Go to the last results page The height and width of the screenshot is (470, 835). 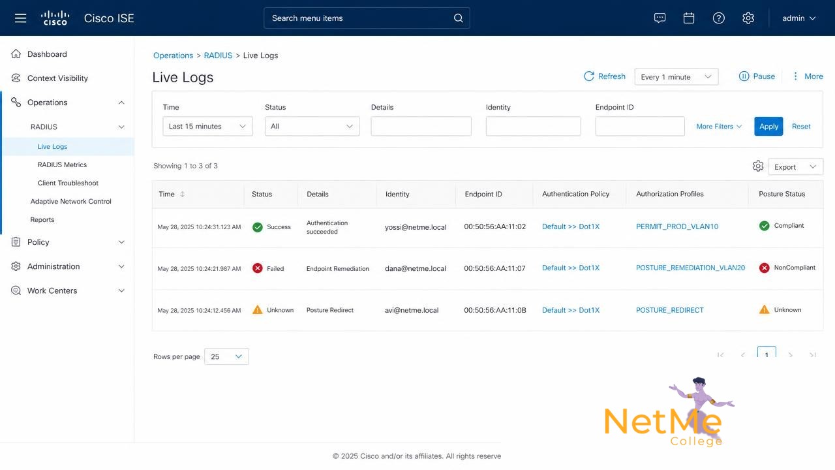click(813, 355)
